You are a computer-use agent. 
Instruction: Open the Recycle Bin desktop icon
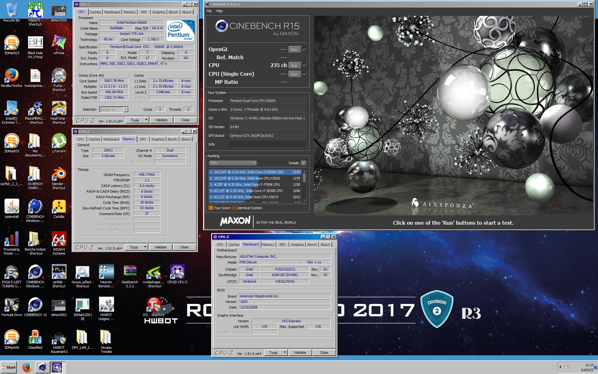pyautogui.click(x=12, y=12)
